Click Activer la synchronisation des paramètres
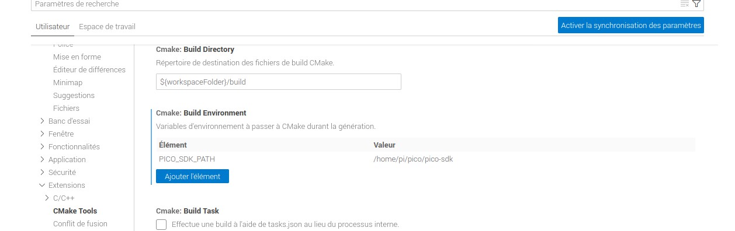This screenshot has height=231, width=735. [x=631, y=25]
